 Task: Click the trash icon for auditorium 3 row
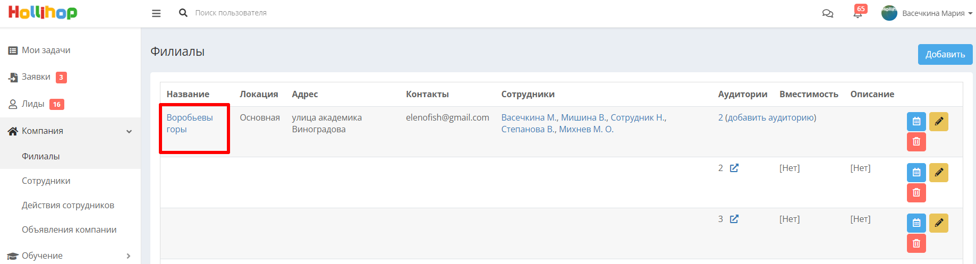point(916,243)
